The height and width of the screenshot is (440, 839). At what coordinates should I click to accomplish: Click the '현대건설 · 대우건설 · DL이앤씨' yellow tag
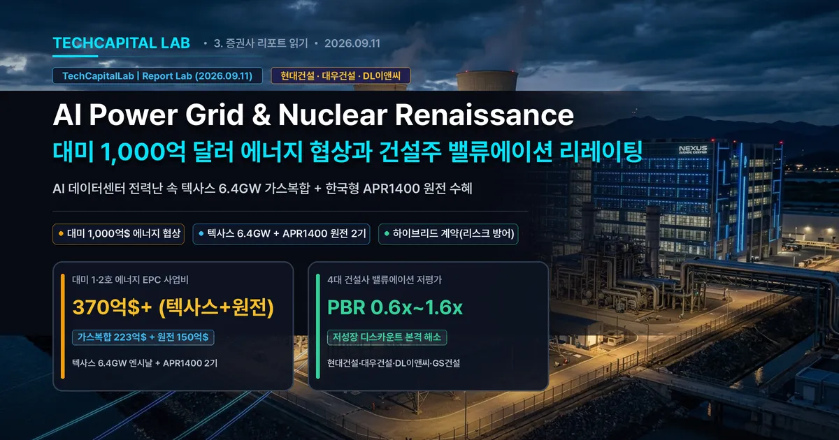(340, 76)
